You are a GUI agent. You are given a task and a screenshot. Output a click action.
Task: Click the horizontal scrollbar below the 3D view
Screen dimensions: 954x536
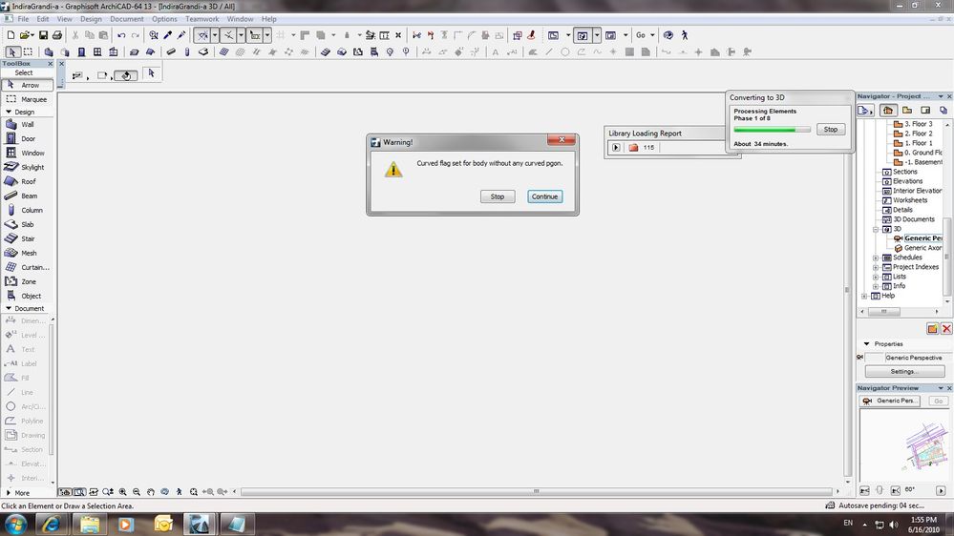coord(536,491)
